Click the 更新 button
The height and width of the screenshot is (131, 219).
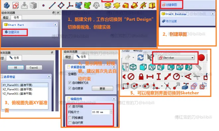103,89
